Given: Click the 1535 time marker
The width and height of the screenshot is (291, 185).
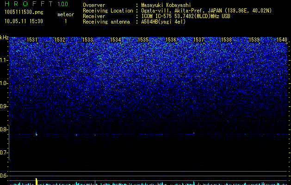Looking at the screenshot, I should (x=143, y=40).
